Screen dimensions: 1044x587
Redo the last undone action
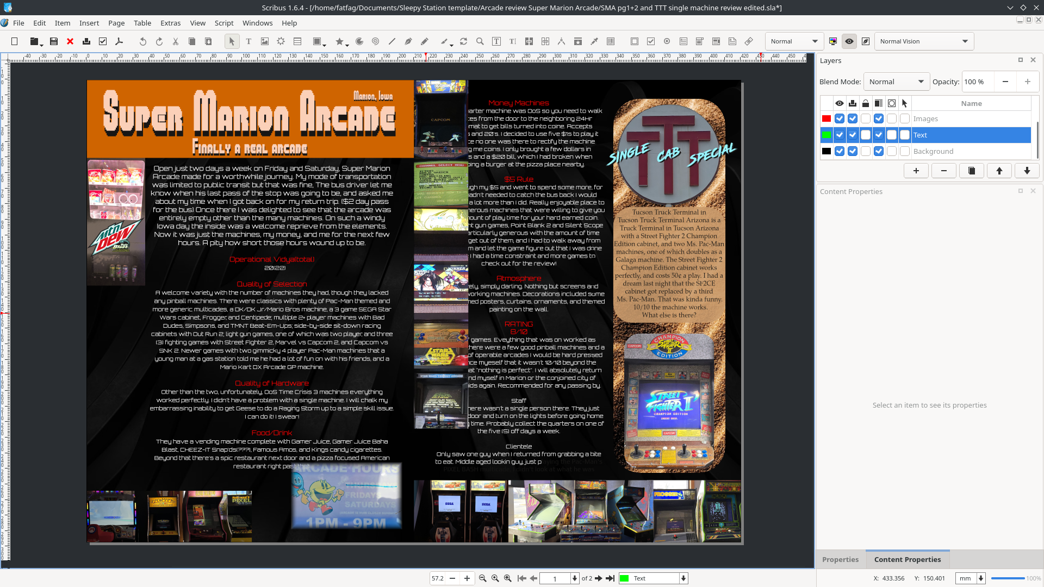[159, 41]
